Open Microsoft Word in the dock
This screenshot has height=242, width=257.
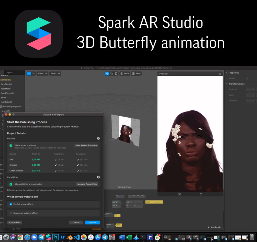pyautogui.click(x=122, y=237)
